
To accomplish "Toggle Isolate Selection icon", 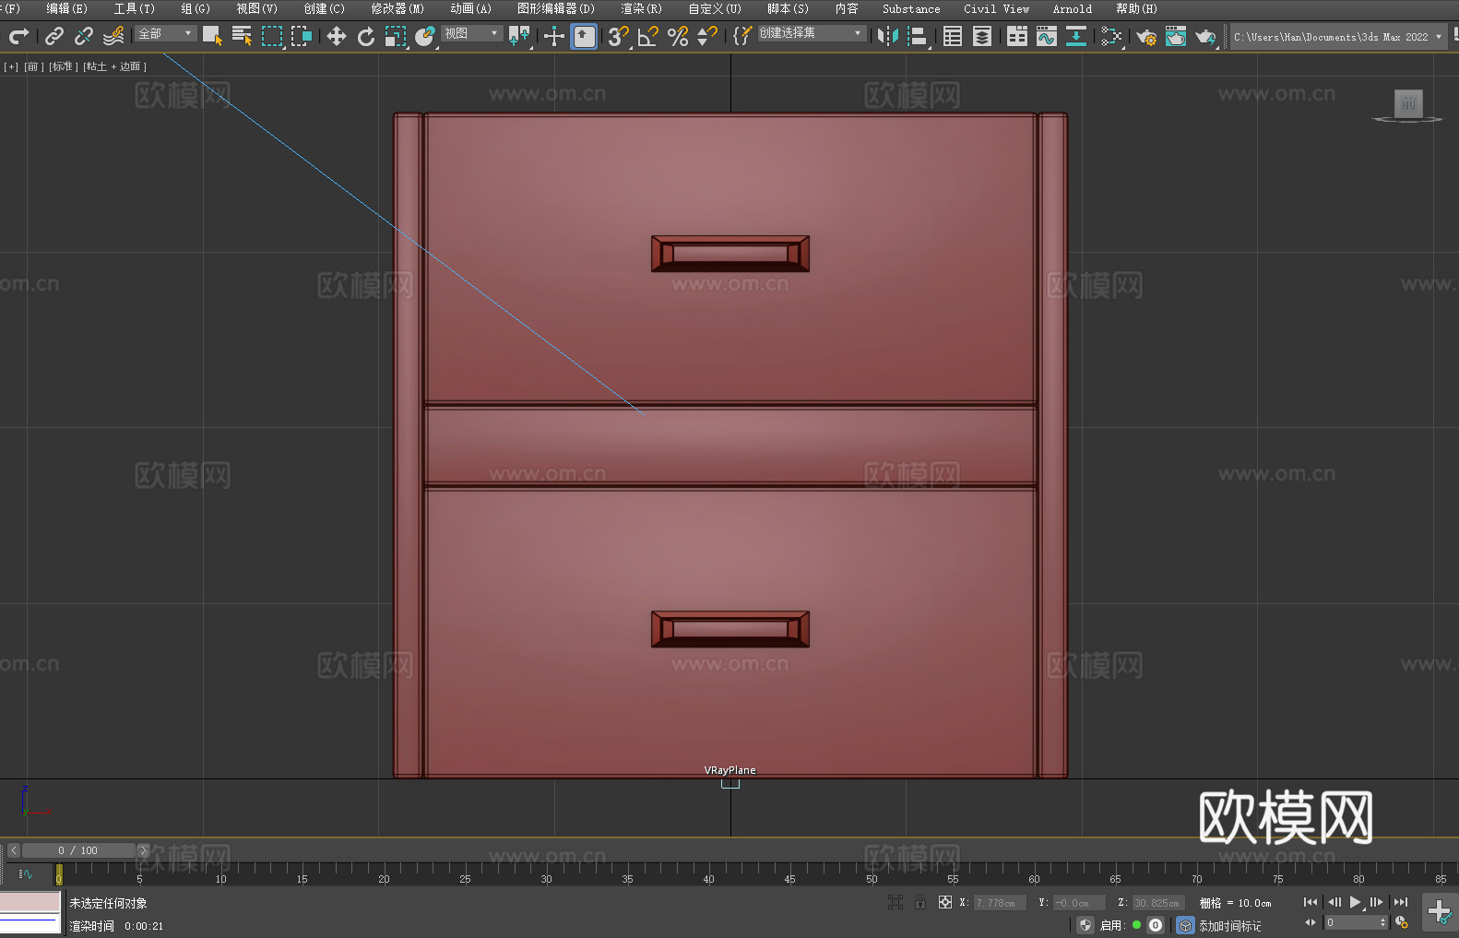I will [895, 902].
